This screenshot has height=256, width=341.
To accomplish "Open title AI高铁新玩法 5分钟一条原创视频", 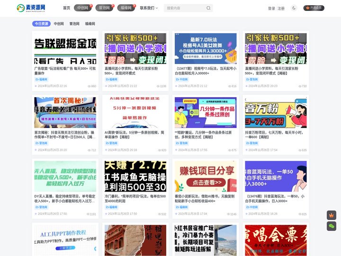I will (x=135, y=135).
